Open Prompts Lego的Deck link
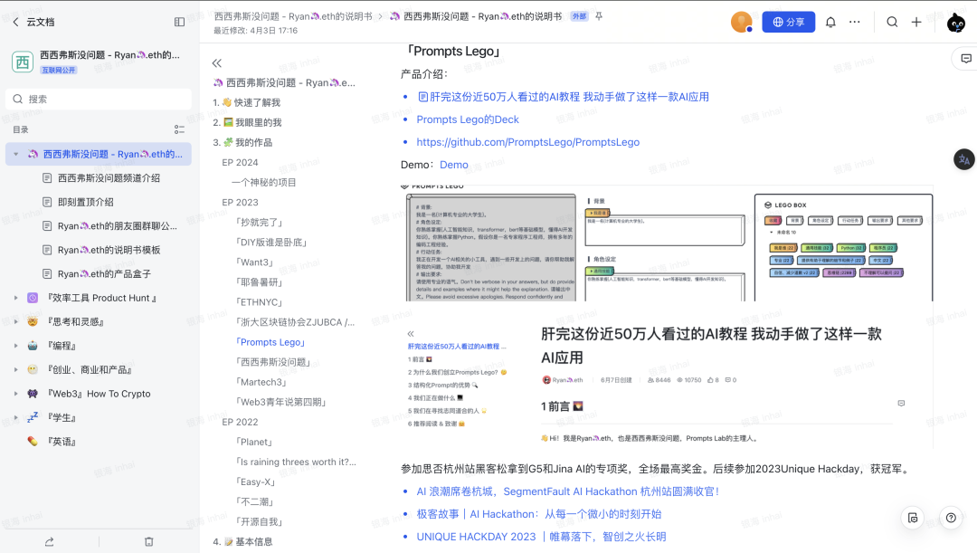 click(x=468, y=119)
